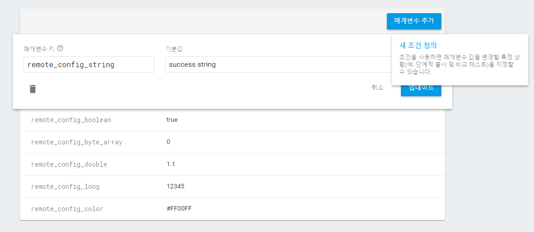Click the 0 value of byte_array
This screenshot has height=232, width=534.
[x=168, y=142]
